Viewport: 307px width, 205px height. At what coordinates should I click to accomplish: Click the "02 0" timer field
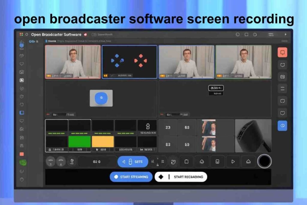[x=97, y=162]
